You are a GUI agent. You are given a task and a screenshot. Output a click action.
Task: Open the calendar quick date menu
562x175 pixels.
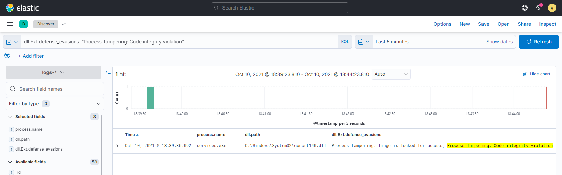tap(364, 42)
